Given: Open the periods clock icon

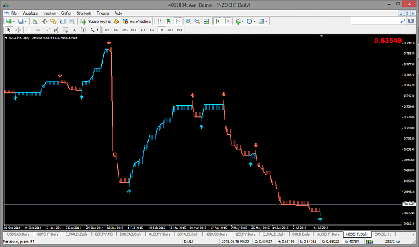Looking at the screenshot, I should [x=249, y=21].
